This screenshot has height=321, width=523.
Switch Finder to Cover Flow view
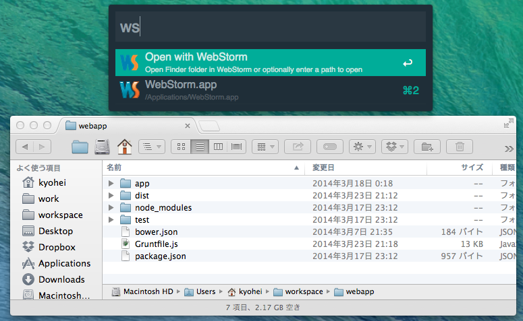236,147
